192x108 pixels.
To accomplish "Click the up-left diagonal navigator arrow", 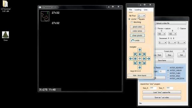I will pyautogui.click(x=135, y=54).
